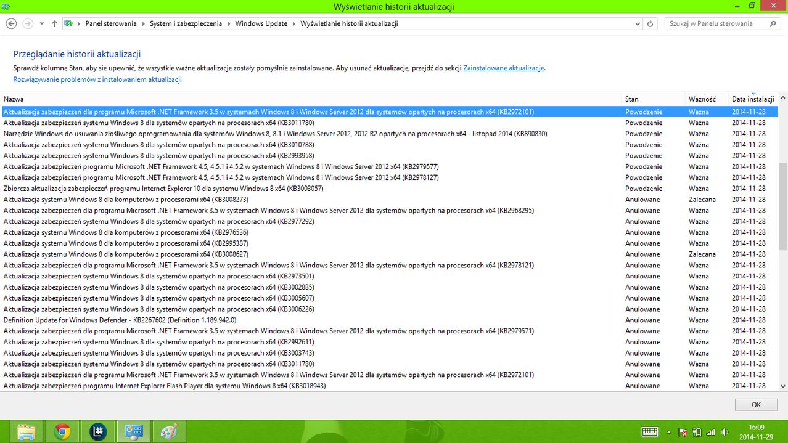Click the volume speaker tray icon
Screen dimensions: 788x443
pos(725,432)
